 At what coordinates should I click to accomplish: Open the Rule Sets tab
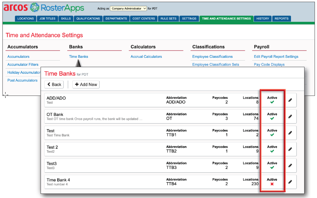click(x=169, y=19)
